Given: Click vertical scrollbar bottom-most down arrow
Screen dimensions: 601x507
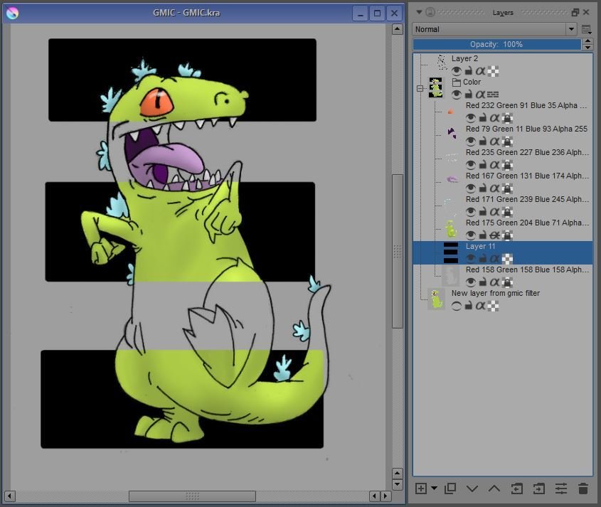Looking at the screenshot, I should point(398,484).
